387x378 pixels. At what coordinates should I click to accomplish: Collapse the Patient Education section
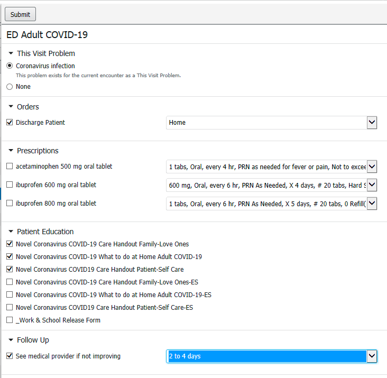pos(11,232)
